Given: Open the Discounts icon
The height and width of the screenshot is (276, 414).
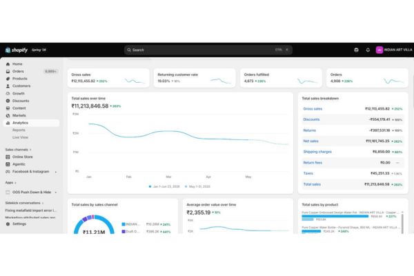Looking at the screenshot, I should coord(8,101).
